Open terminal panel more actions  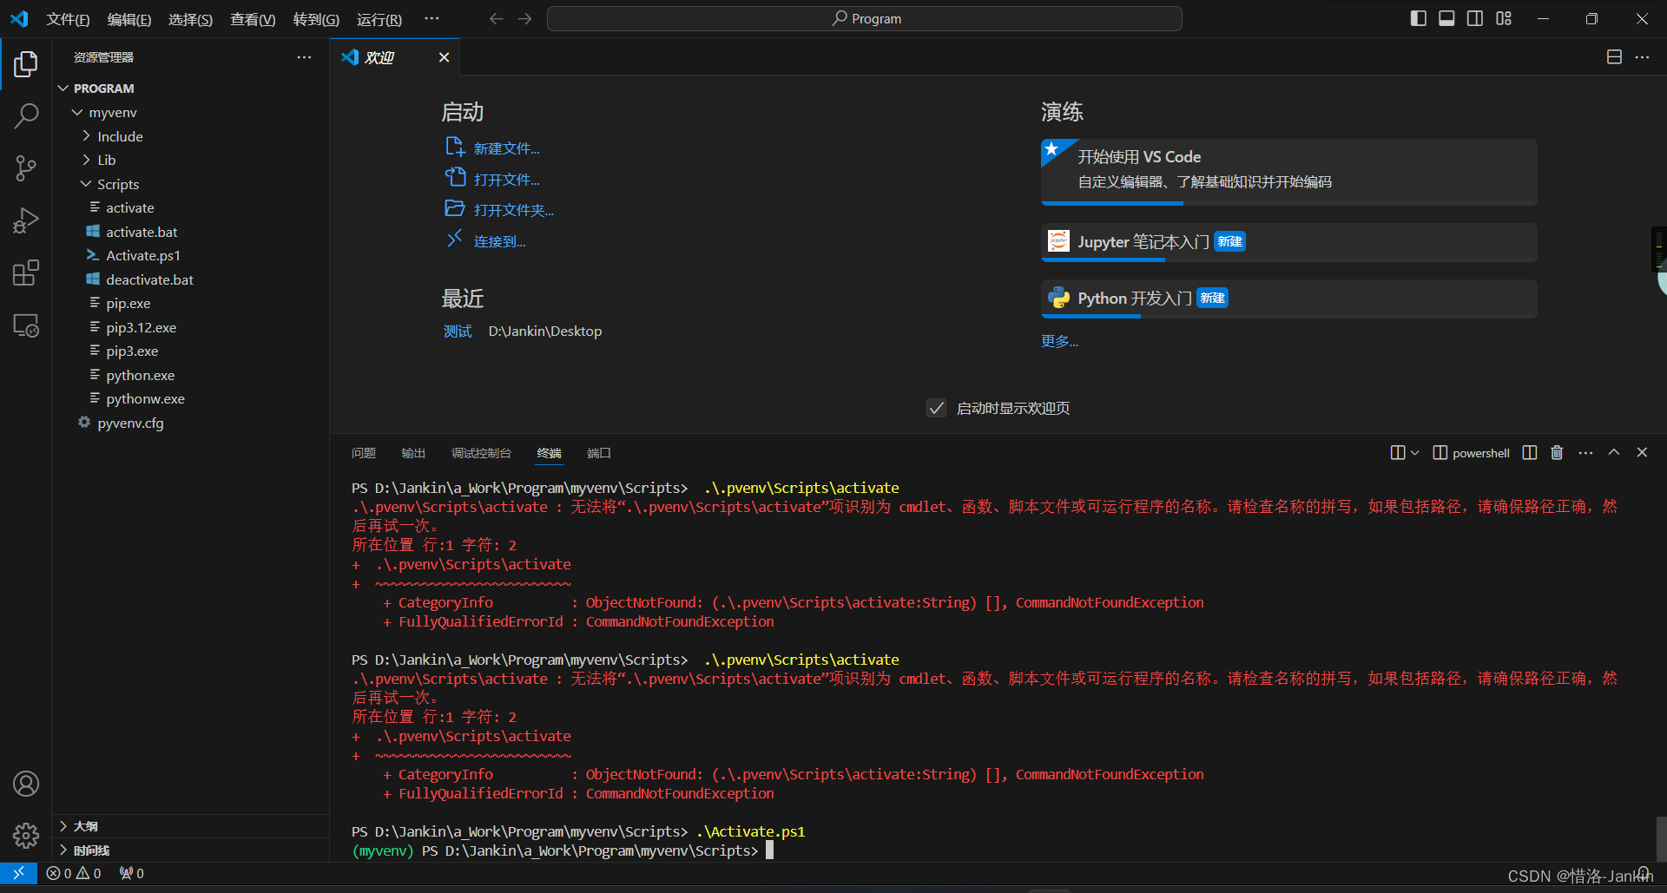(1585, 452)
